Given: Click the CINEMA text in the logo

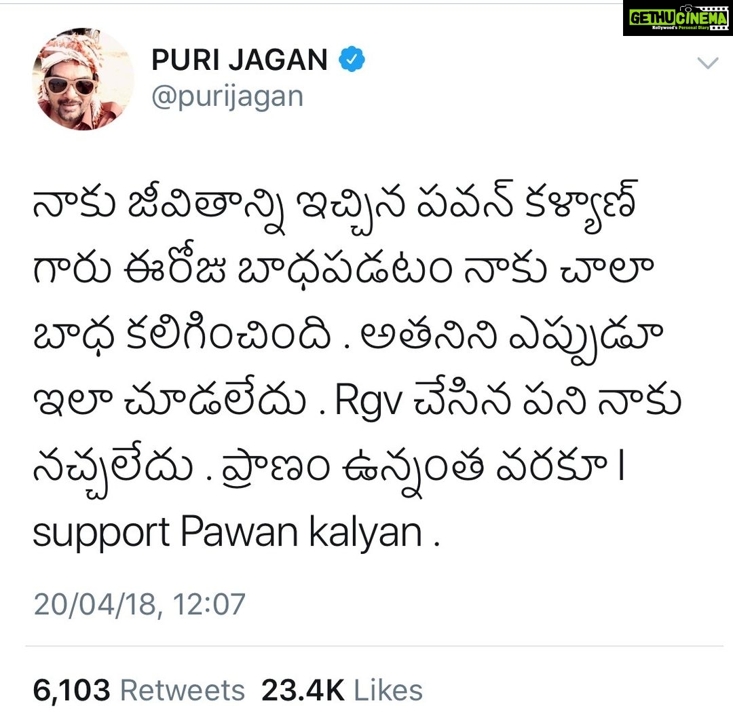Looking at the screenshot, I should point(702,18).
